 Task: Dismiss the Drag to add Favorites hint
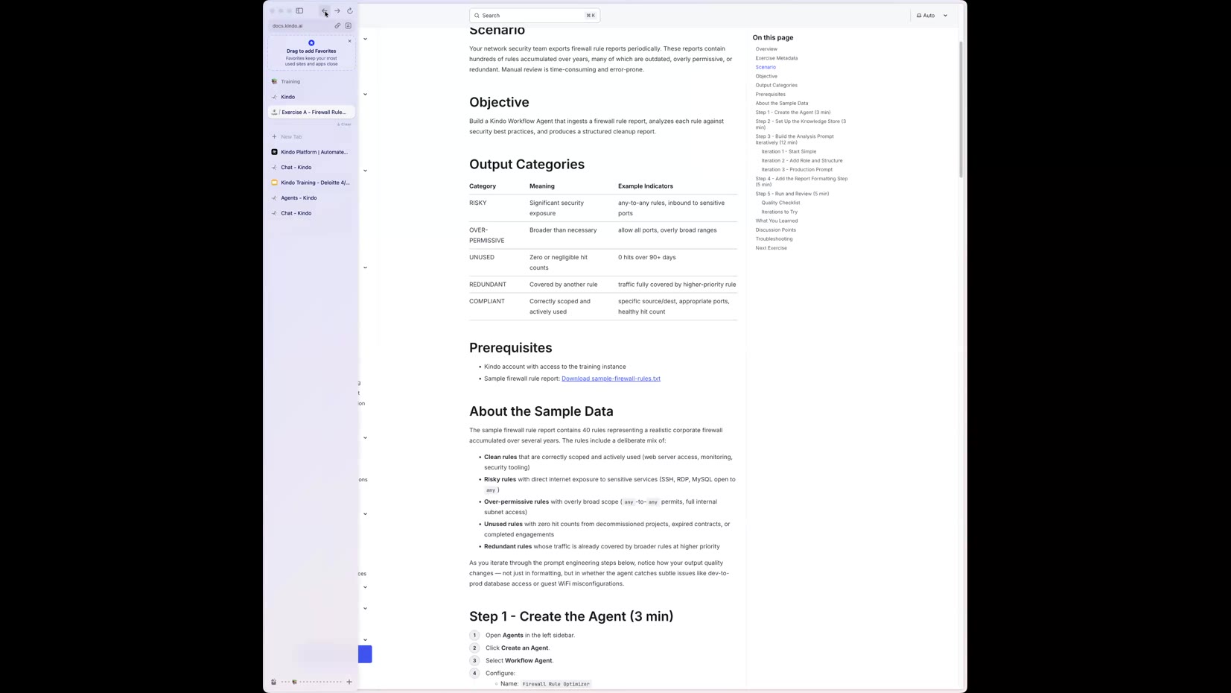(x=349, y=41)
